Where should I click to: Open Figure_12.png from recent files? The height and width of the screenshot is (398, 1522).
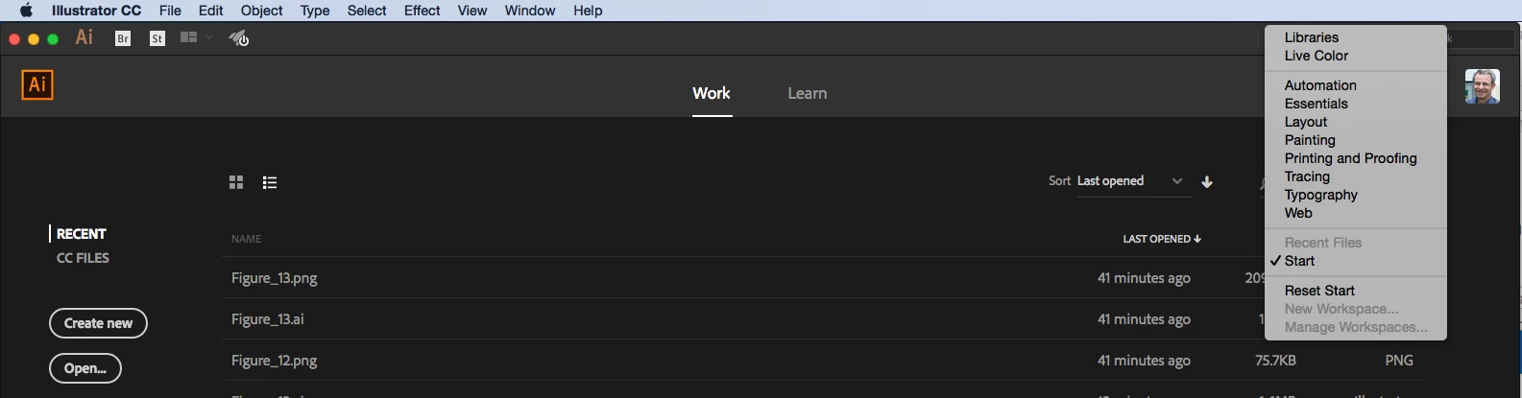click(x=275, y=361)
